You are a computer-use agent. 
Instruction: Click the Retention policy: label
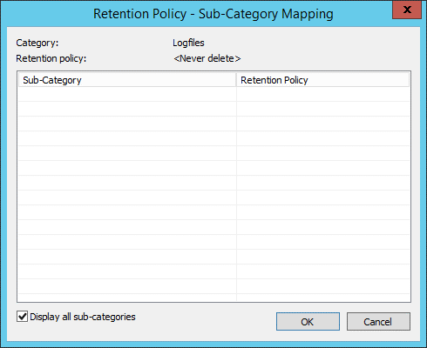[51, 58]
